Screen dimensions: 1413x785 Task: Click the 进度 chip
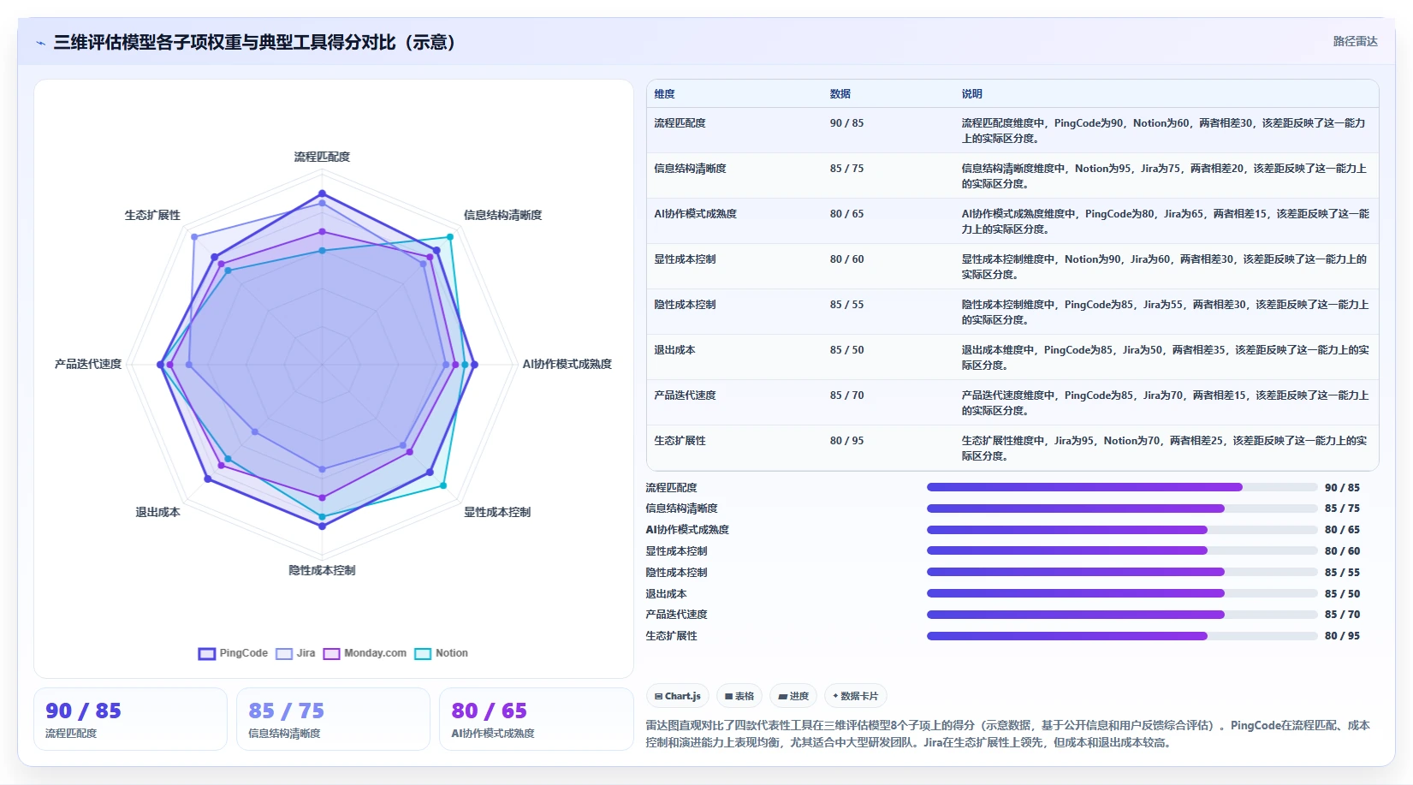pyautogui.click(x=793, y=696)
